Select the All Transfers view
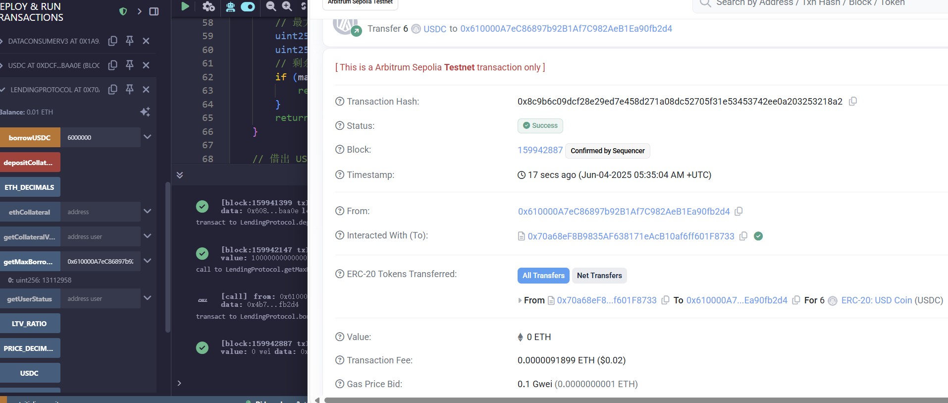The height and width of the screenshot is (403, 948). [543, 276]
